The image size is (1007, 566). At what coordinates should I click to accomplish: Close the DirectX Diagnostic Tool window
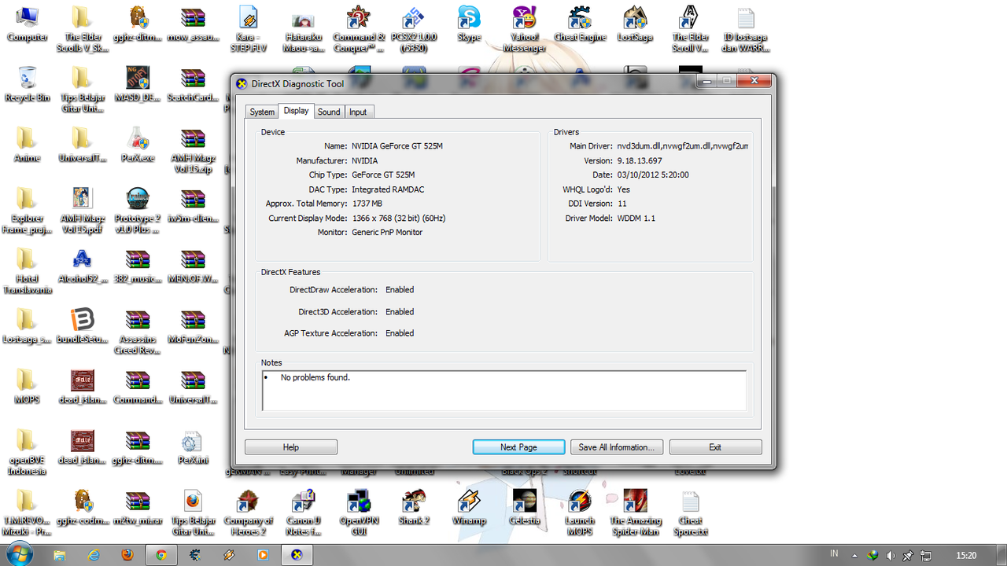[x=754, y=80]
